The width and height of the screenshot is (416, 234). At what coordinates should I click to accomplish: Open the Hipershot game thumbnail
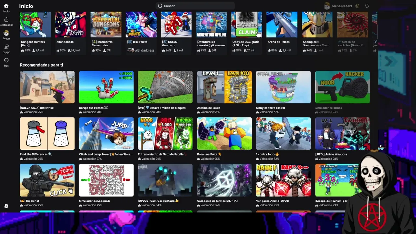(x=47, y=180)
